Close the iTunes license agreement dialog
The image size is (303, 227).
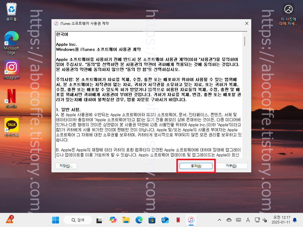(247, 23)
